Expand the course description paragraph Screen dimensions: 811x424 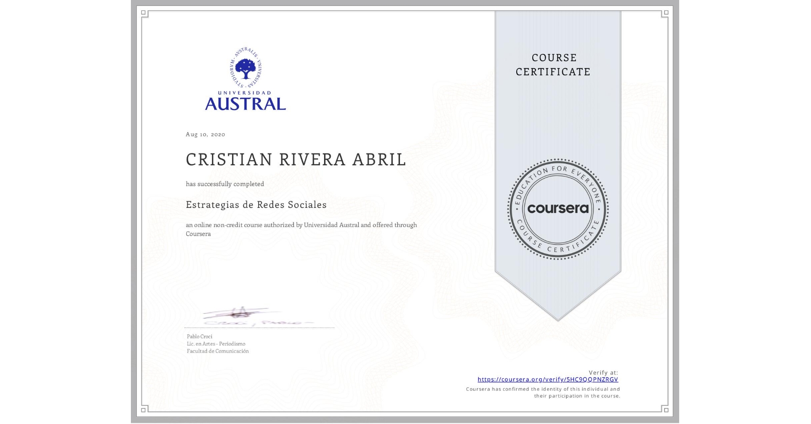[301, 229]
